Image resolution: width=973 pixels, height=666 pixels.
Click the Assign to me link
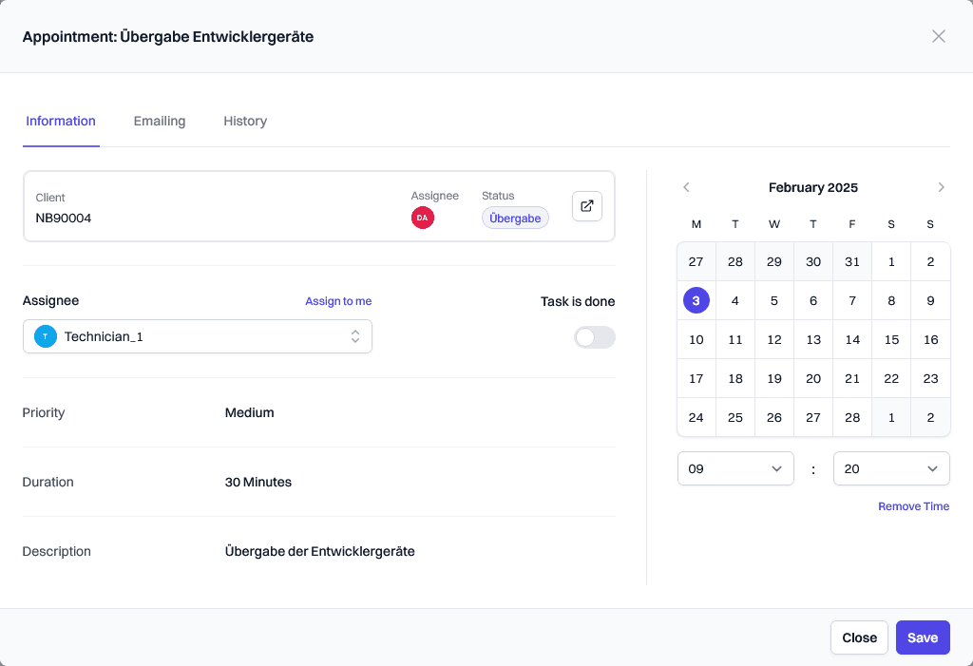pyautogui.click(x=338, y=301)
